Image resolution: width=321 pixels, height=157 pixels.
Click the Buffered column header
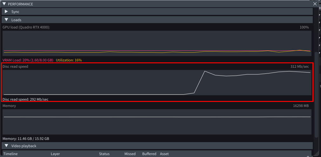pyautogui.click(x=149, y=154)
